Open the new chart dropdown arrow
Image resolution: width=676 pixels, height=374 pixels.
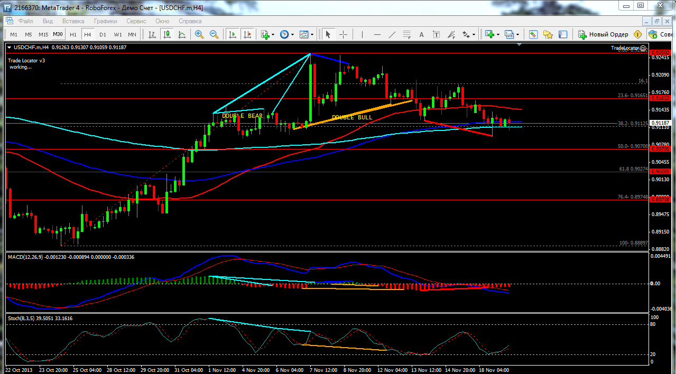tap(498, 34)
